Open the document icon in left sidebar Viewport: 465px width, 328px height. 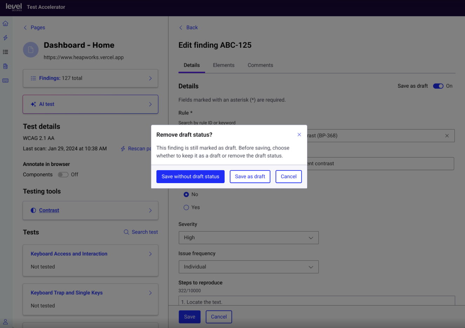5,66
